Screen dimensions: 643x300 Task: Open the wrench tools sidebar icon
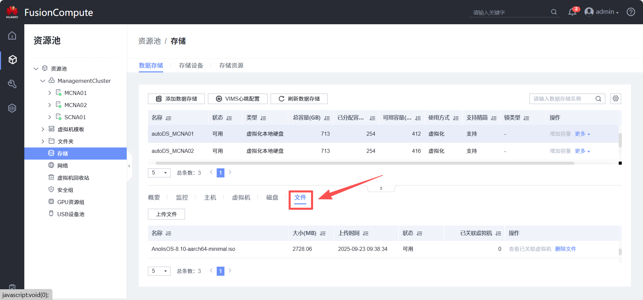pos(12,84)
